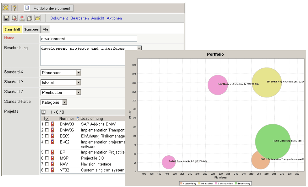The height and width of the screenshot is (187, 308).
Task: Click the list view icon above project table
Action: [44, 112]
